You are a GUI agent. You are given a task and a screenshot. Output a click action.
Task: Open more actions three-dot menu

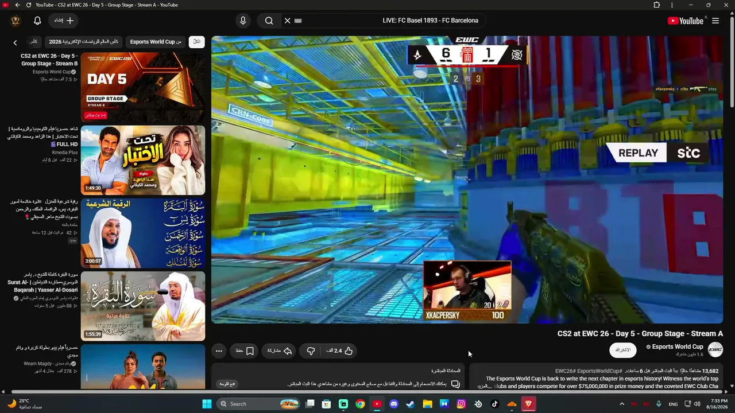[x=219, y=351]
